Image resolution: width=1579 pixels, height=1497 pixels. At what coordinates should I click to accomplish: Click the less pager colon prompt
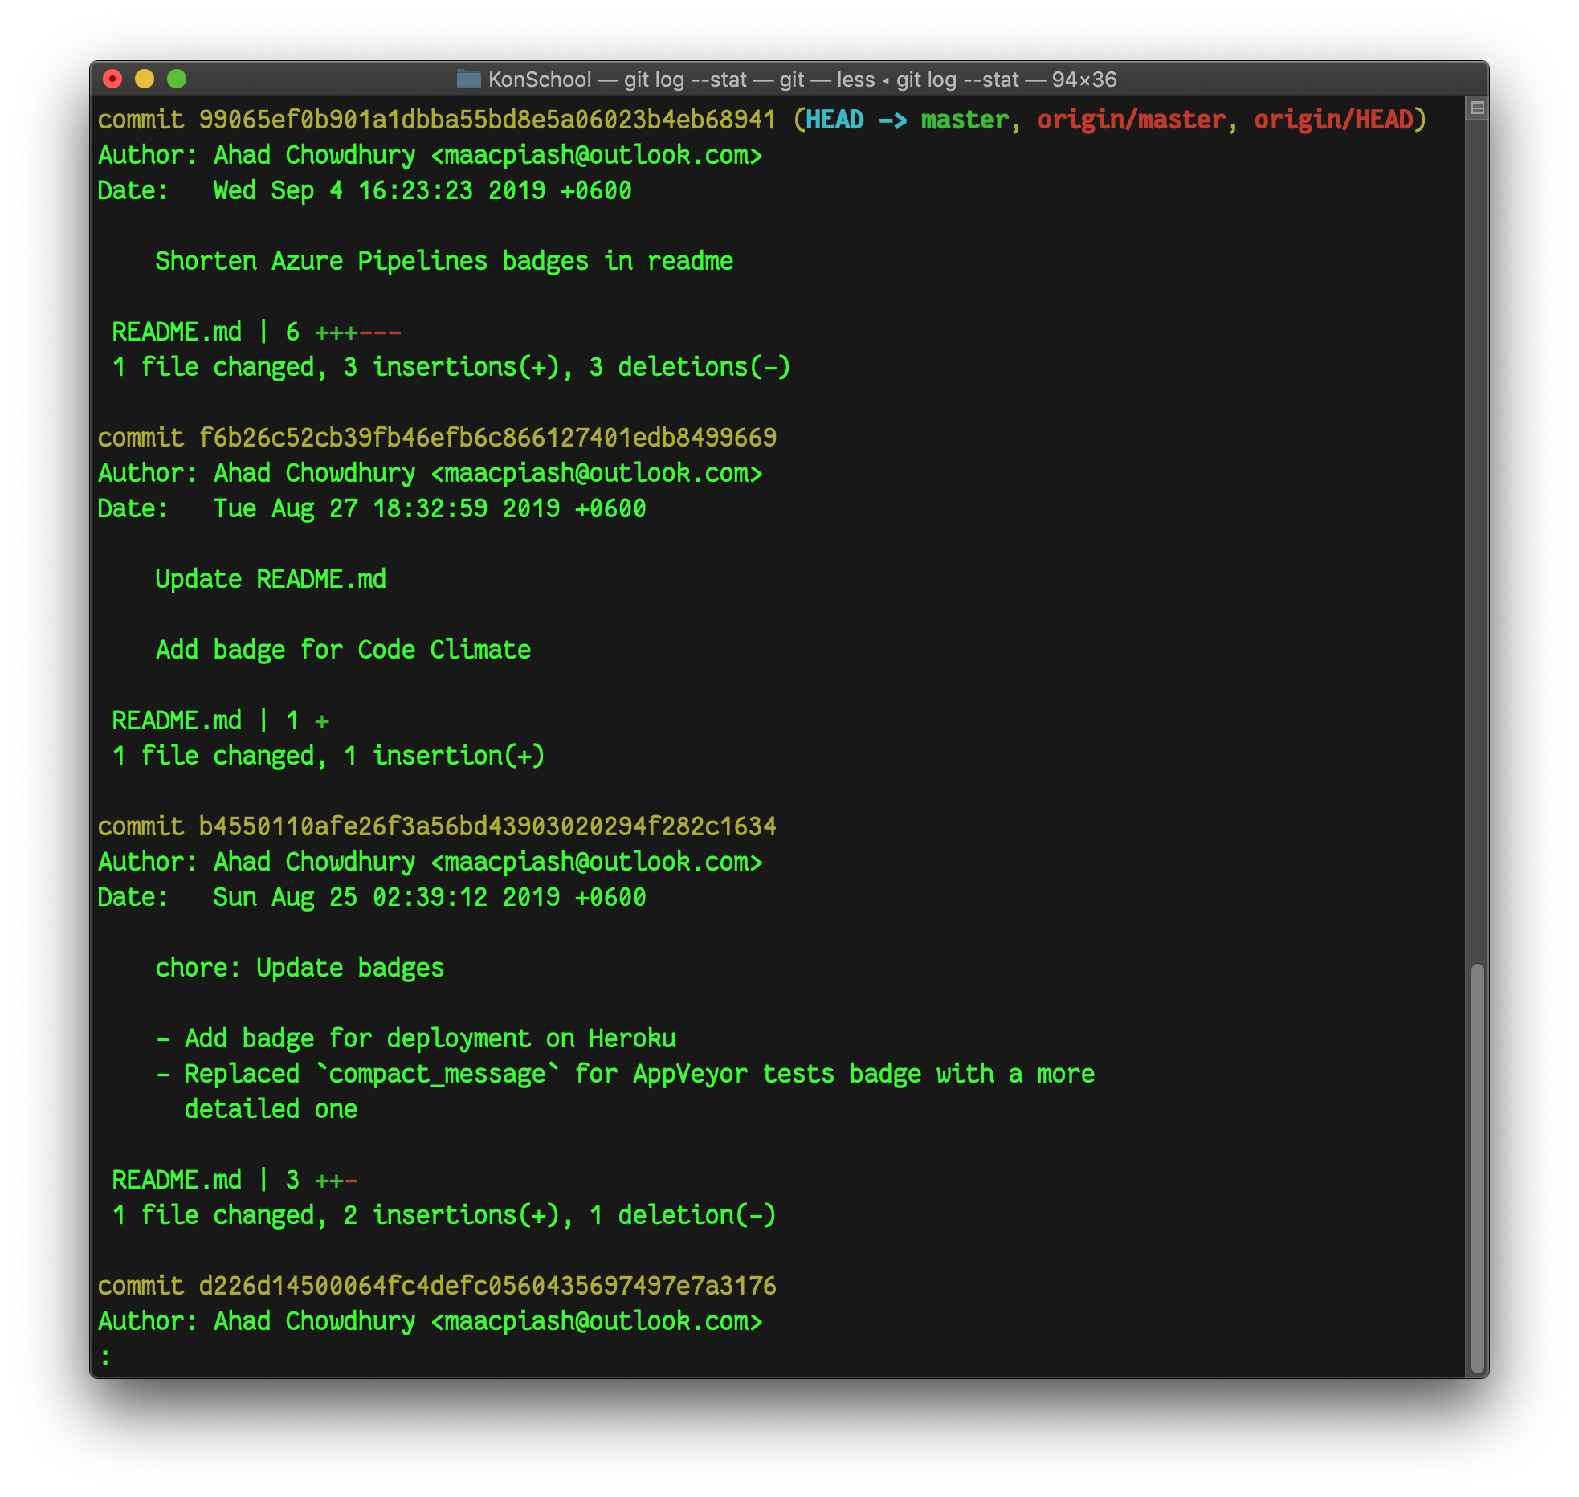[105, 1356]
